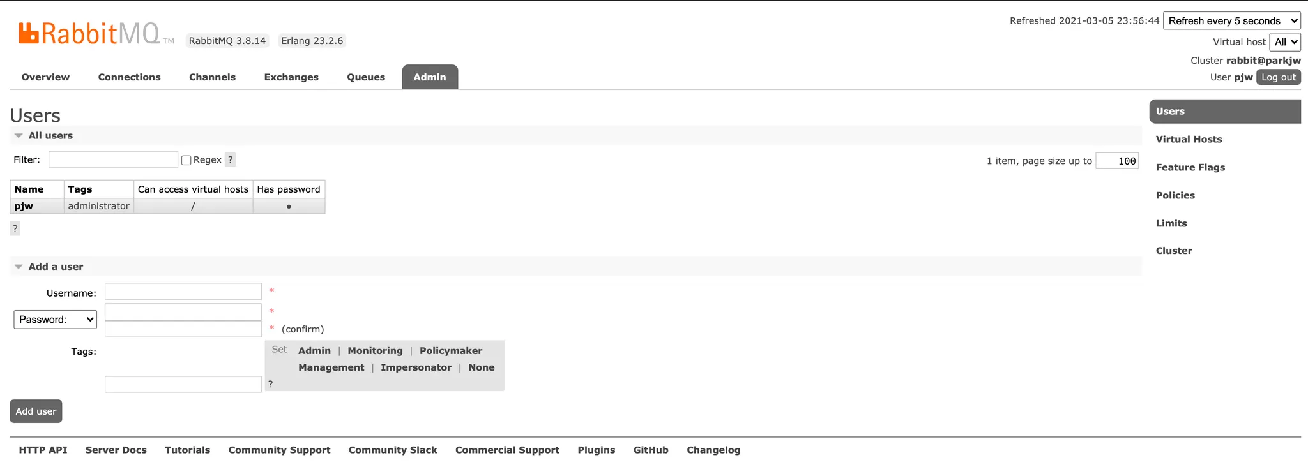Viewport: 1308px width, 467px height.
Task: Set the Management tag
Action: point(331,367)
